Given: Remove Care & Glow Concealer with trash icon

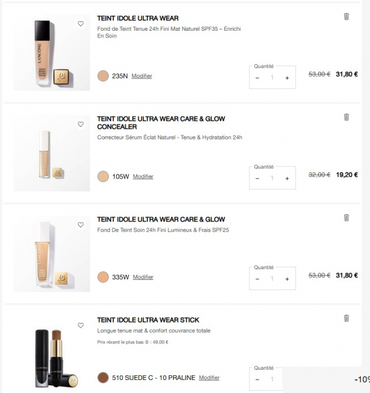Looking at the screenshot, I should (x=347, y=117).
